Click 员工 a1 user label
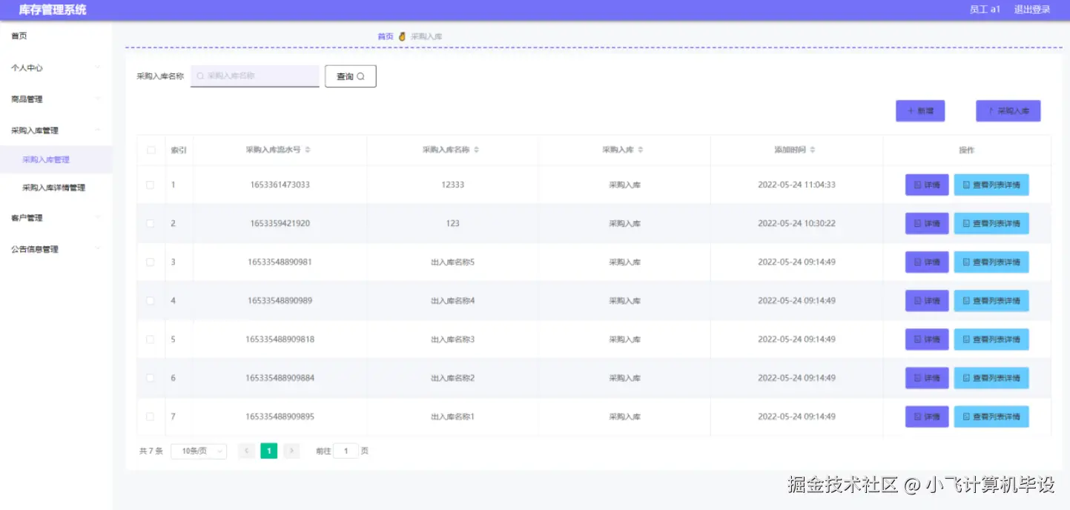 [985, 10]
